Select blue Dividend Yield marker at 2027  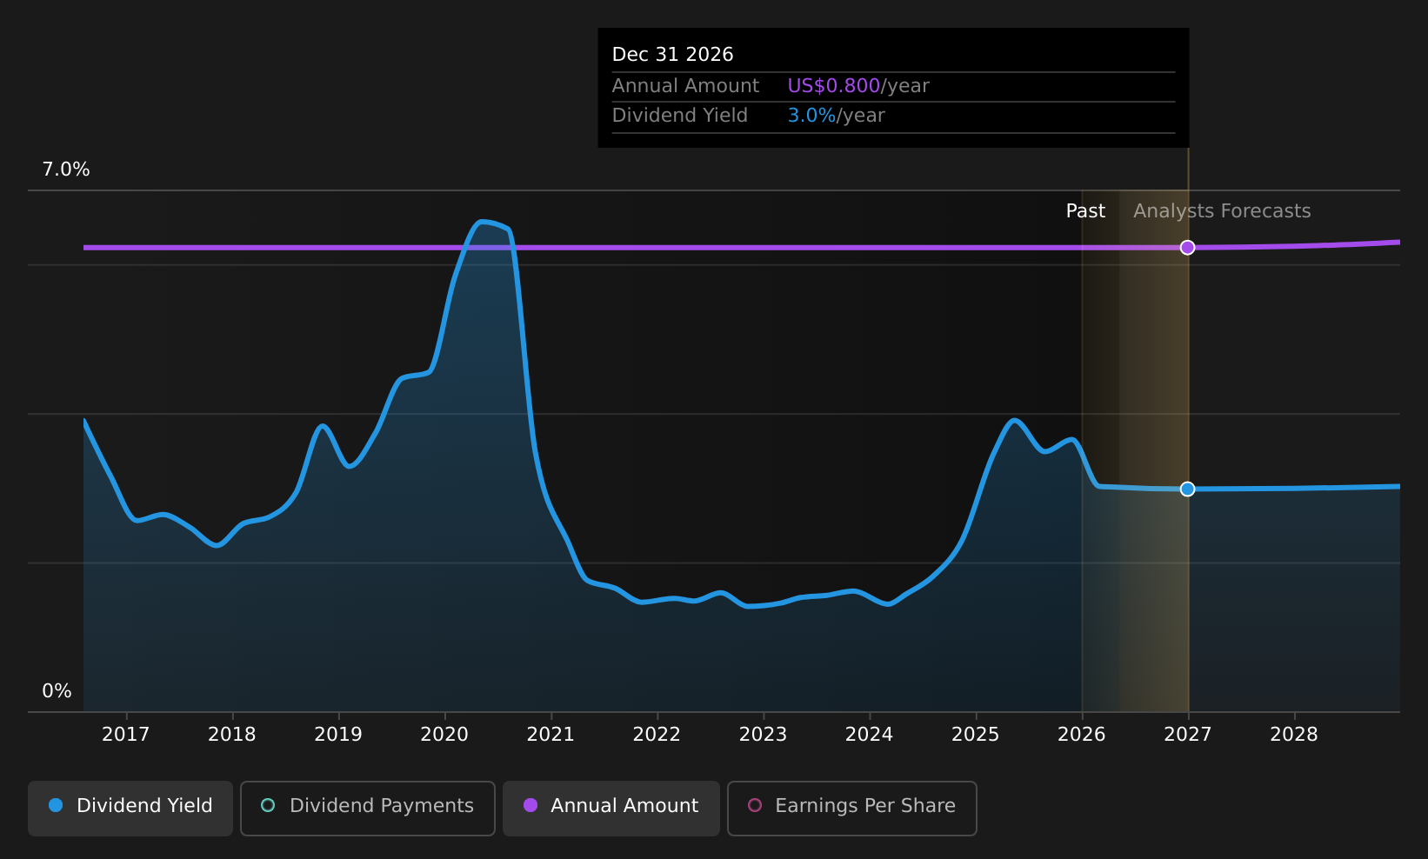tap(1187, 489)
